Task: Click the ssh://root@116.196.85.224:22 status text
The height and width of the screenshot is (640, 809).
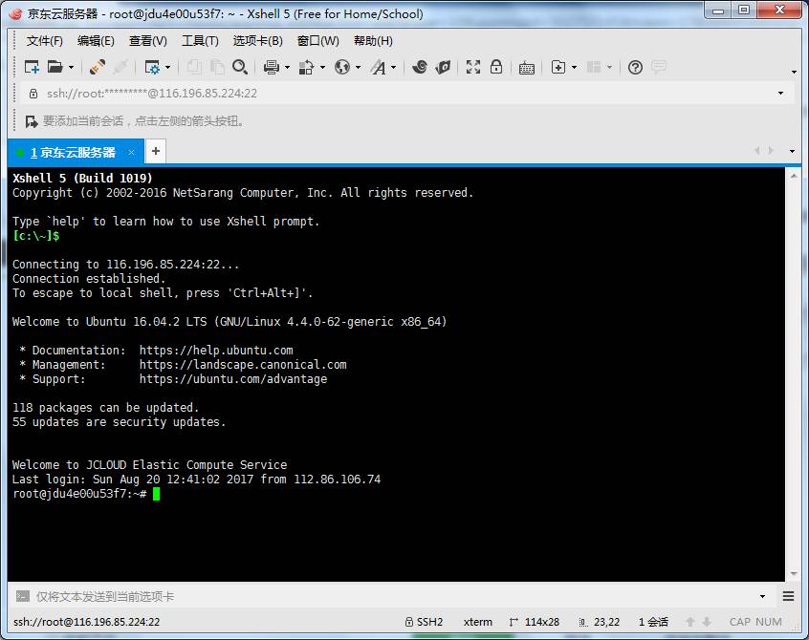Action: 87,622
